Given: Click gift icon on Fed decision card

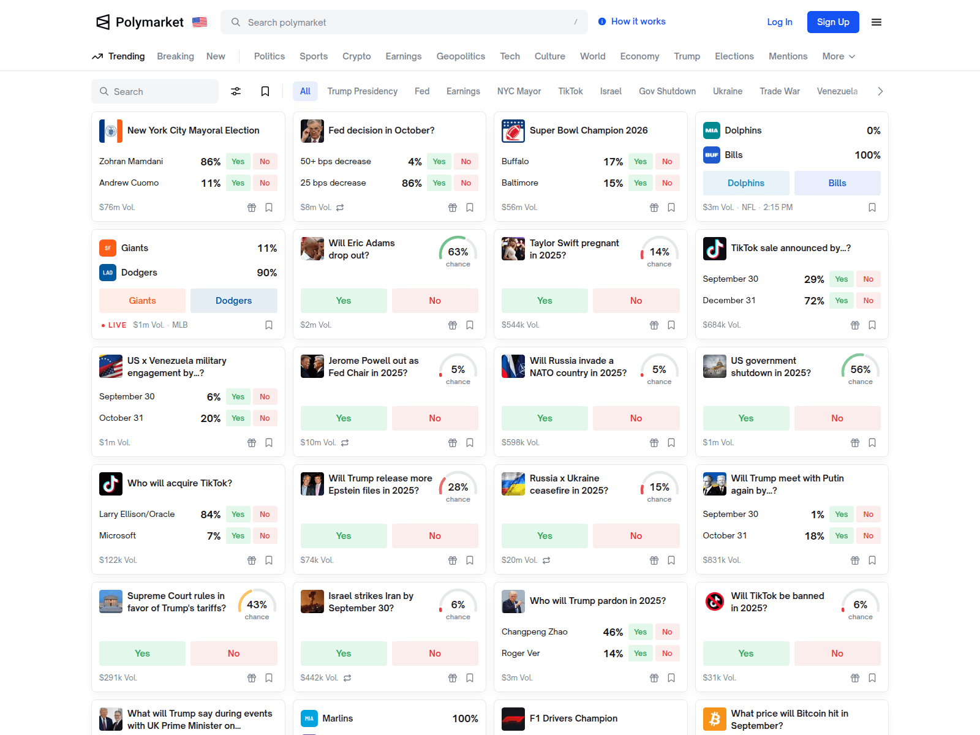Looking at the screenshot, I should pos(453,208).
